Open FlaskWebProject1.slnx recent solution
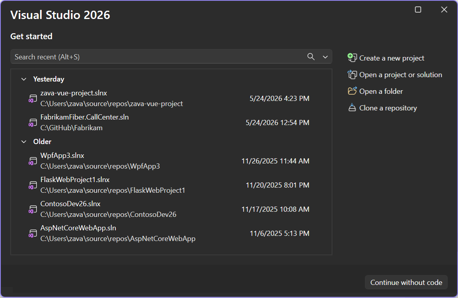 click(x=75, y=180)
